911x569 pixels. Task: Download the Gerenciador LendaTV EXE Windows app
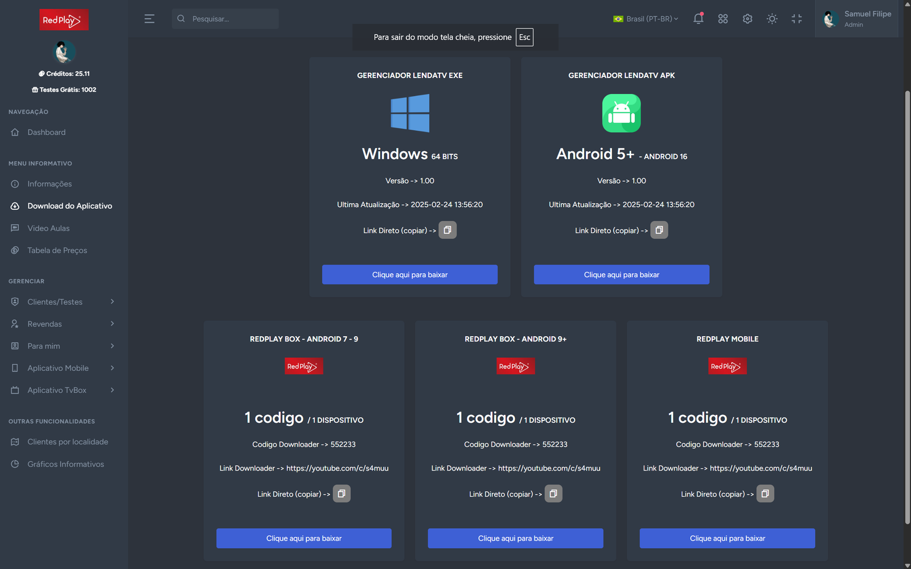click(410, 275)
